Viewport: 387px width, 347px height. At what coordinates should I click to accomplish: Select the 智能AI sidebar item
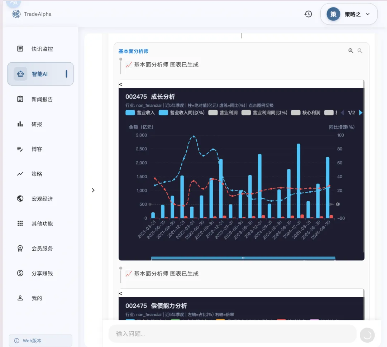point(40,74)
